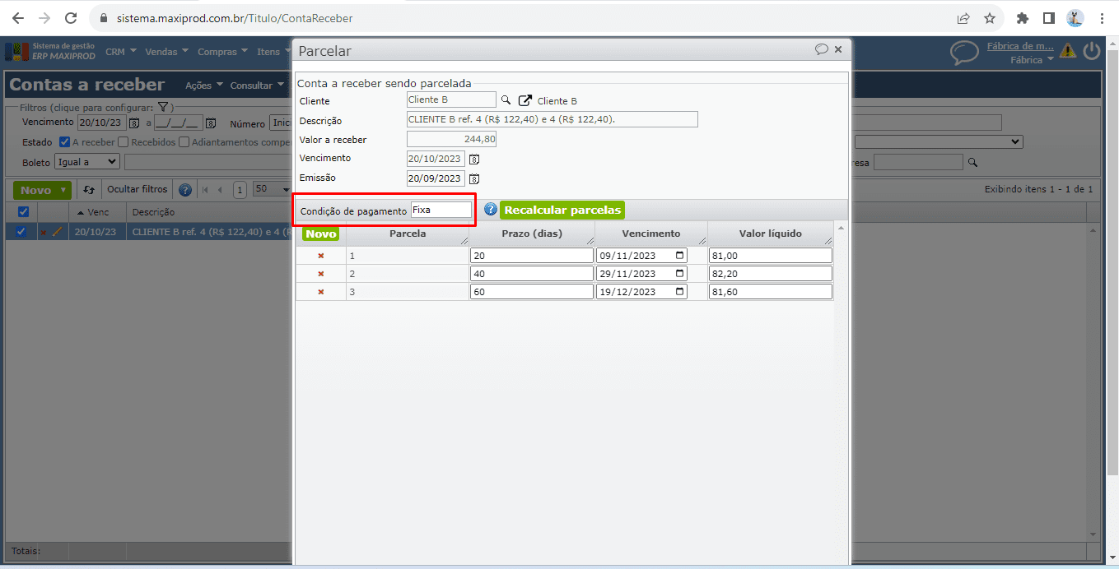Click the blue help icon beside Recalcular parcelas
Screen dimensions: 1119x569
[x=491, y=210]
